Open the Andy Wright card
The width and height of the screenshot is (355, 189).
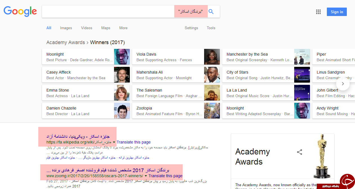tap(334, 111)
